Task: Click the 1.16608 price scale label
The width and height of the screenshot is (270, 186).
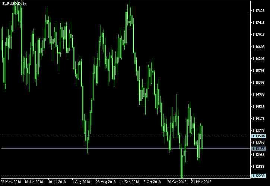Action: click(x=258, y=46)
